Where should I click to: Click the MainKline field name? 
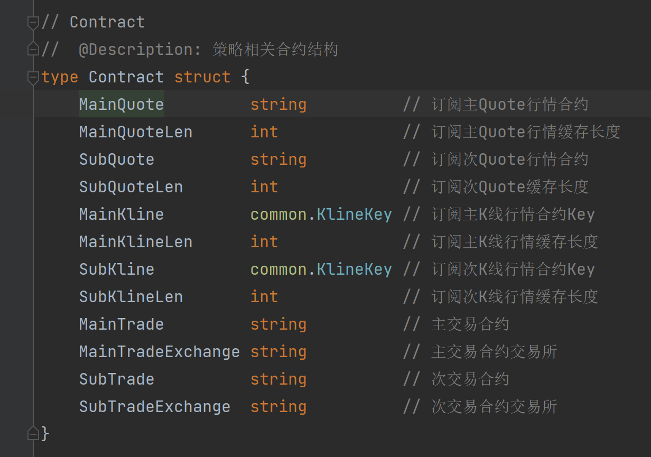point(122,214)
